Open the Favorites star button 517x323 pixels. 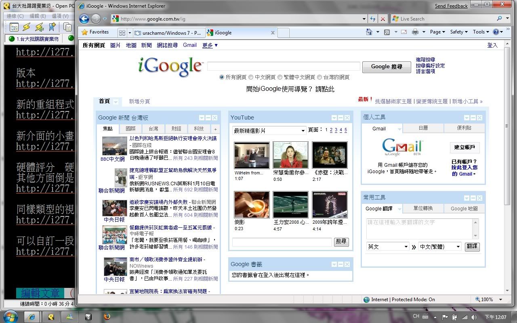click(95, 32)
